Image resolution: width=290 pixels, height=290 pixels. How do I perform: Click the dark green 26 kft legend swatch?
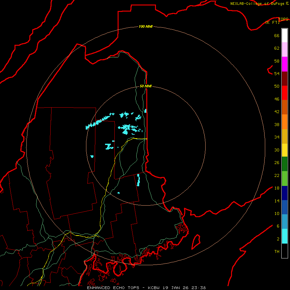click(285, 164)
